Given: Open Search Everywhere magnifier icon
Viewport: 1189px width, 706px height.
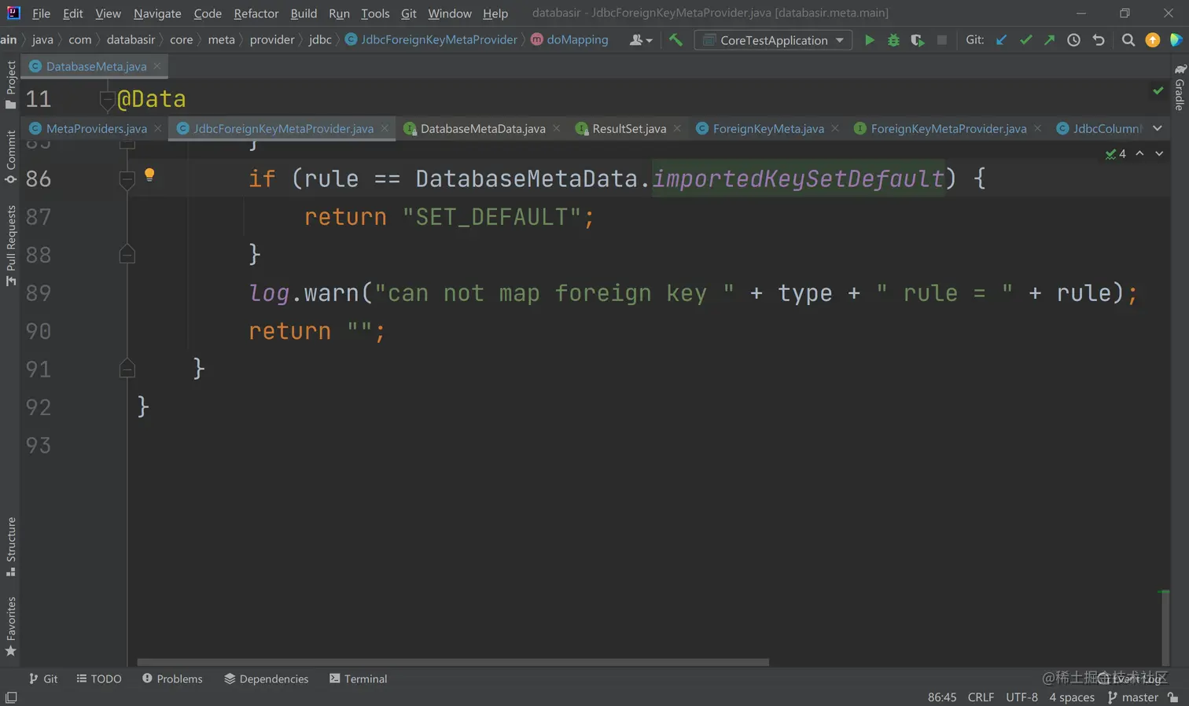Looking at the screenshot, I should coord(1128,40).
